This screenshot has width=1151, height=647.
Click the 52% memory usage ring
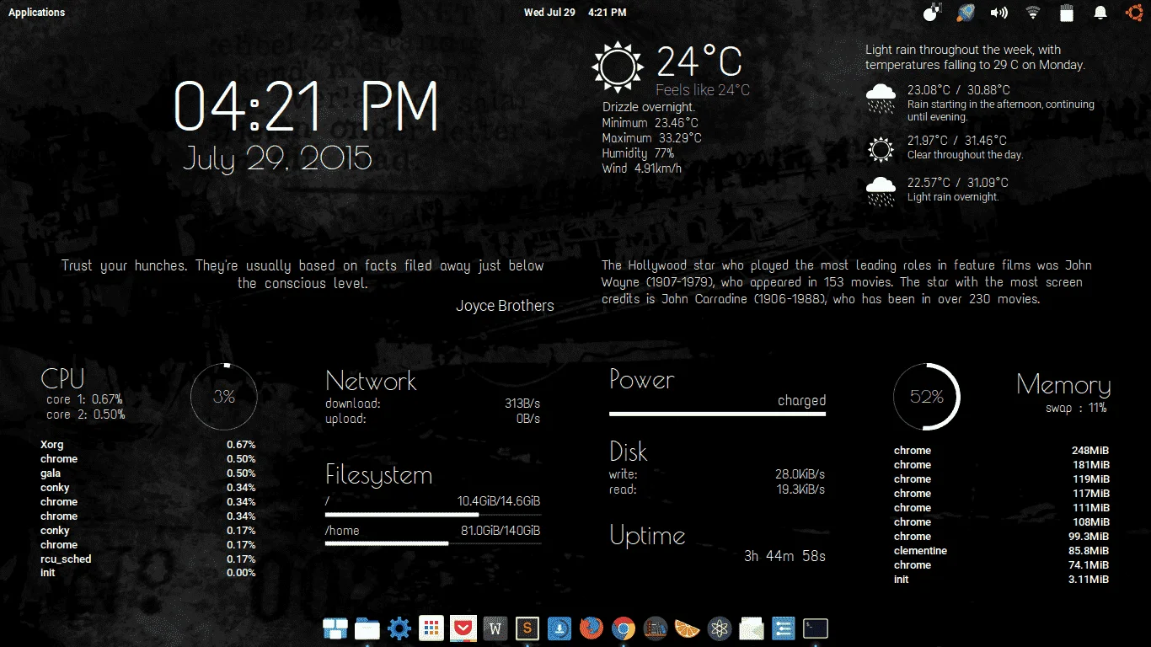(927, 397)
